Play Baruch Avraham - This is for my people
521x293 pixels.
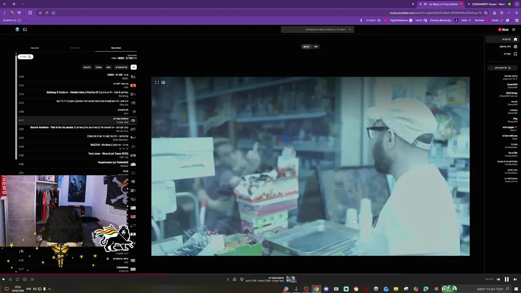click(x=77, y=129)
